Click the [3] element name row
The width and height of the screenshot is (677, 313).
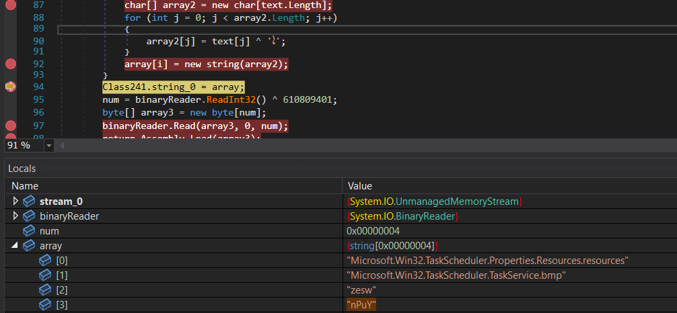62,305
